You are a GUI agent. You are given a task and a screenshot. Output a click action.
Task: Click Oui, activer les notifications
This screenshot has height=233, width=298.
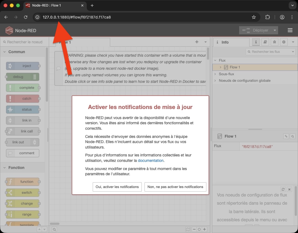pyautogui.click(x=117, y=187)
